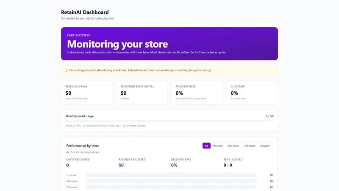
Task: Click the 'Connected to your-store.myshopify.com' text
Action: point(87,18)
